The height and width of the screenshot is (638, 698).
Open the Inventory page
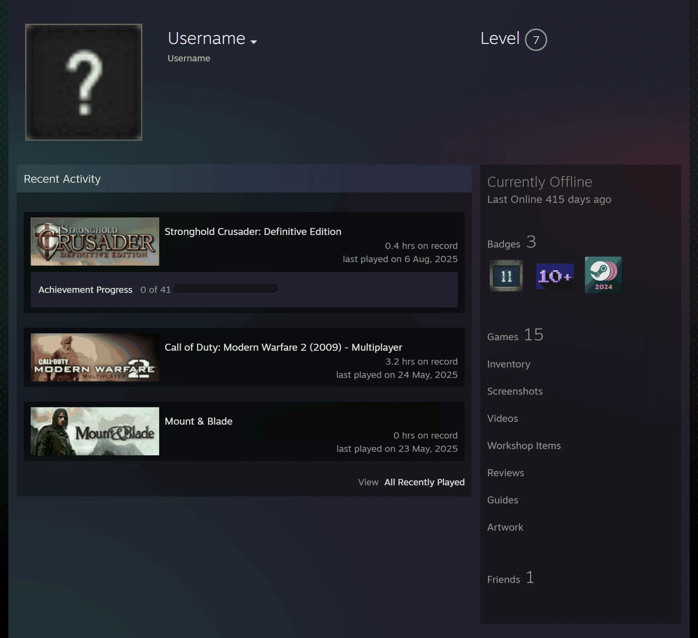509,364
